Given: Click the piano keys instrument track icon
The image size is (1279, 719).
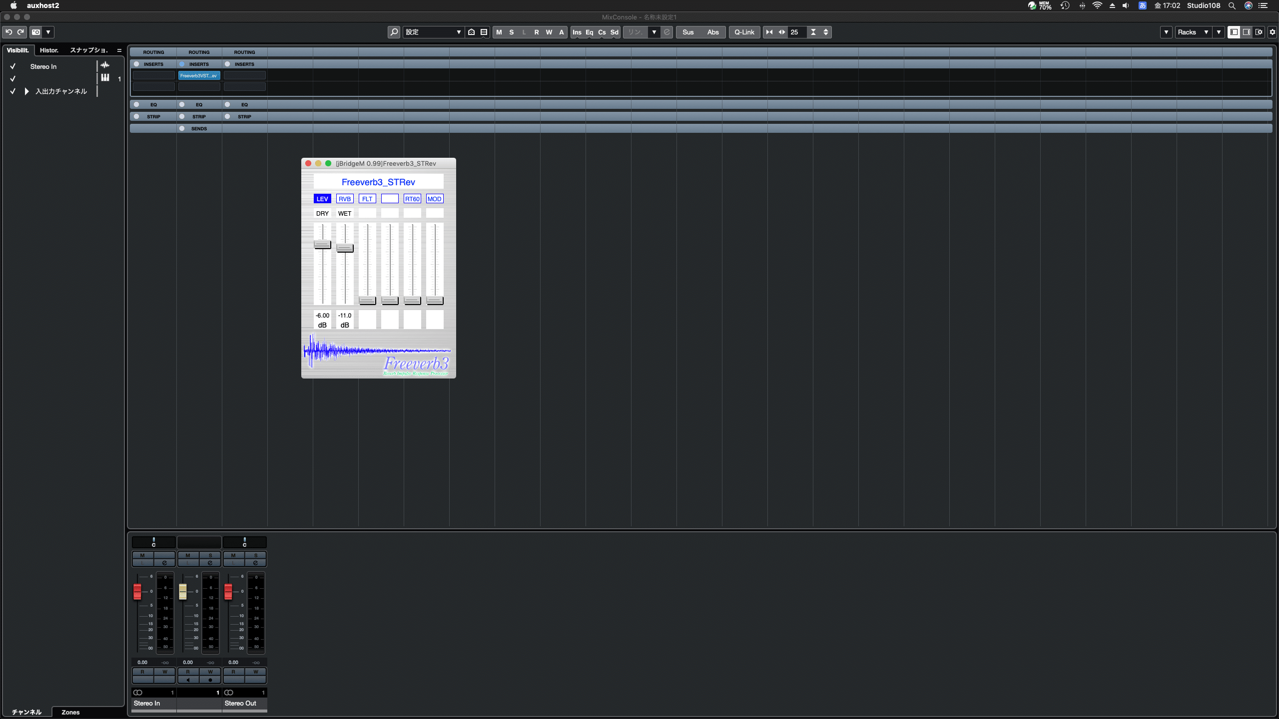Looking at the screenshot, I should pyautogui.click(x=105, y=78).
